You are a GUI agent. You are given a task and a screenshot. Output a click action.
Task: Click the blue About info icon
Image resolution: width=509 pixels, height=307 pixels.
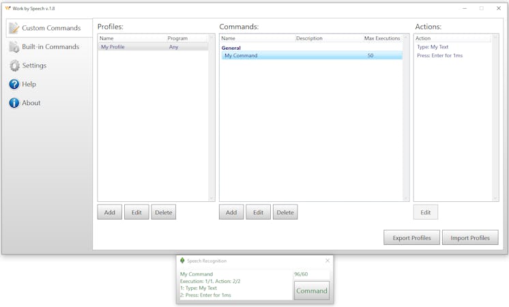click(x=14, y=103)
